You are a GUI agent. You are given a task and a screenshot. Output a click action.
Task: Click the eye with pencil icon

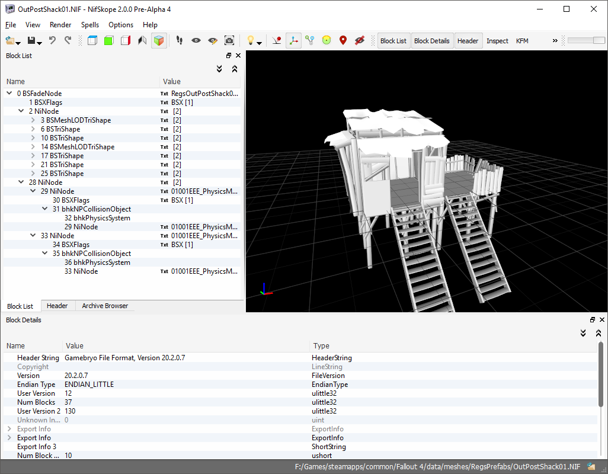[x=213, y=40]
